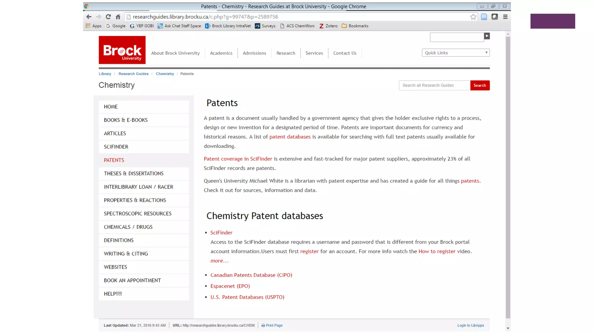This screenshot has height=334, width=594.
Task: Open the Bookmarks folder
Action: [355, 26]
